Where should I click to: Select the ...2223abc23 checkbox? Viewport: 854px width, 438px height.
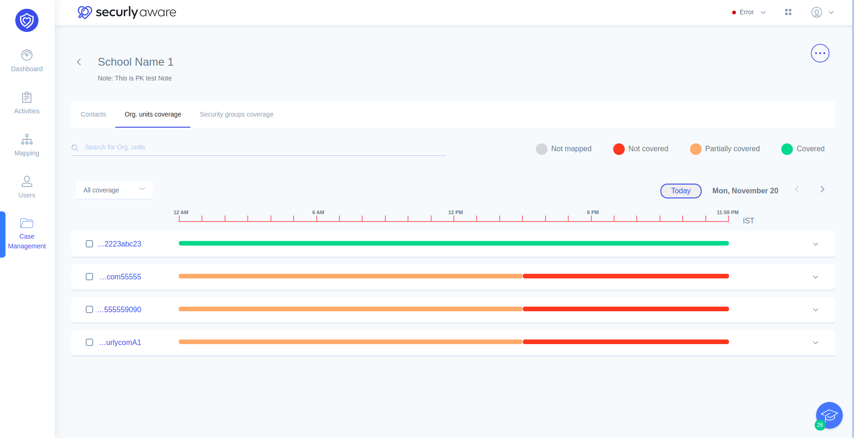89,244
